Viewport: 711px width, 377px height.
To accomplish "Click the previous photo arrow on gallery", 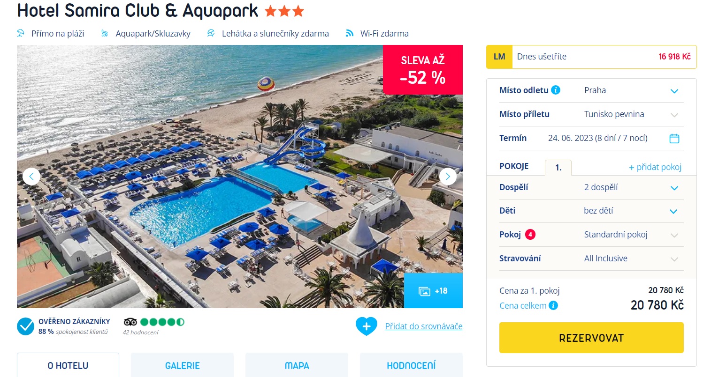I will pos(31,177).
